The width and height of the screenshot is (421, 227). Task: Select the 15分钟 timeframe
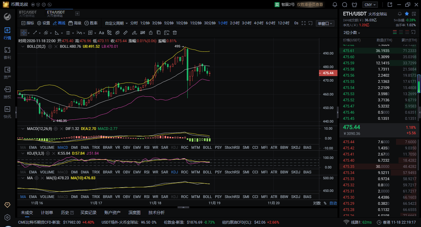point(196,23)
